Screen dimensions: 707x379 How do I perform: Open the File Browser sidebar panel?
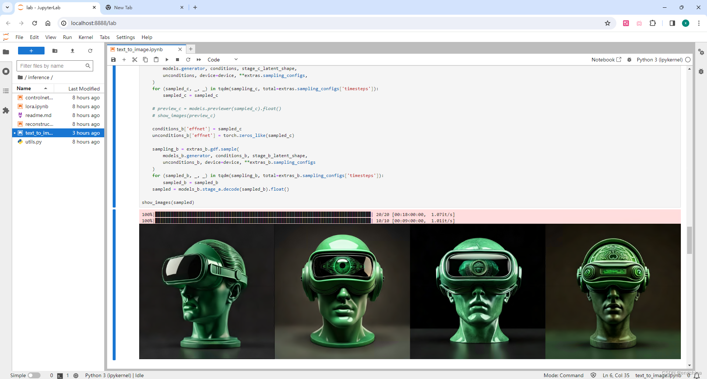pos(6,52)
